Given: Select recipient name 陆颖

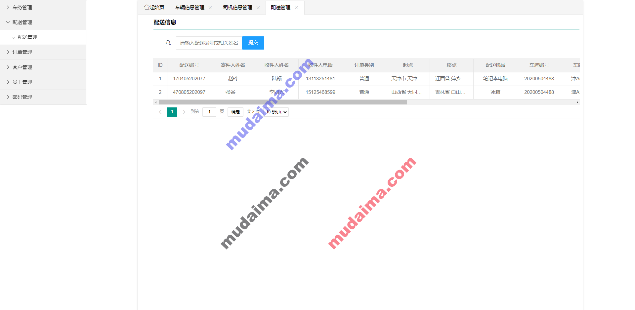Looking at the screenshot, I should pyautogui.click(x=276, y=79).
